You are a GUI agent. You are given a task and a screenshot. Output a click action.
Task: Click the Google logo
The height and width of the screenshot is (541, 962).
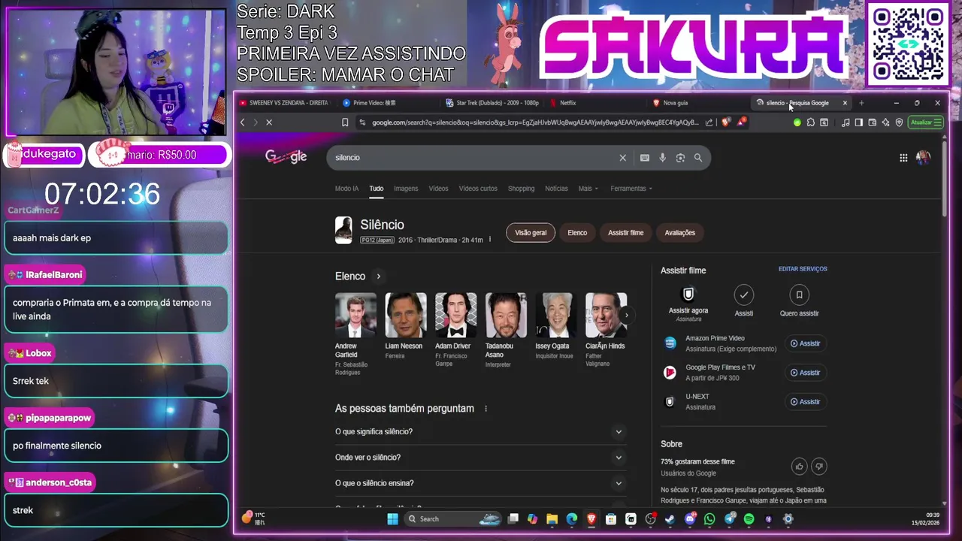point(286,157)
